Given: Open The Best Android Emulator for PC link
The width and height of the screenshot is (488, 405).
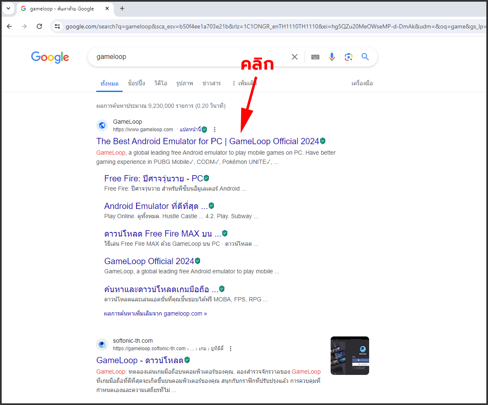Looking at the screenshot, I should 207,141.
